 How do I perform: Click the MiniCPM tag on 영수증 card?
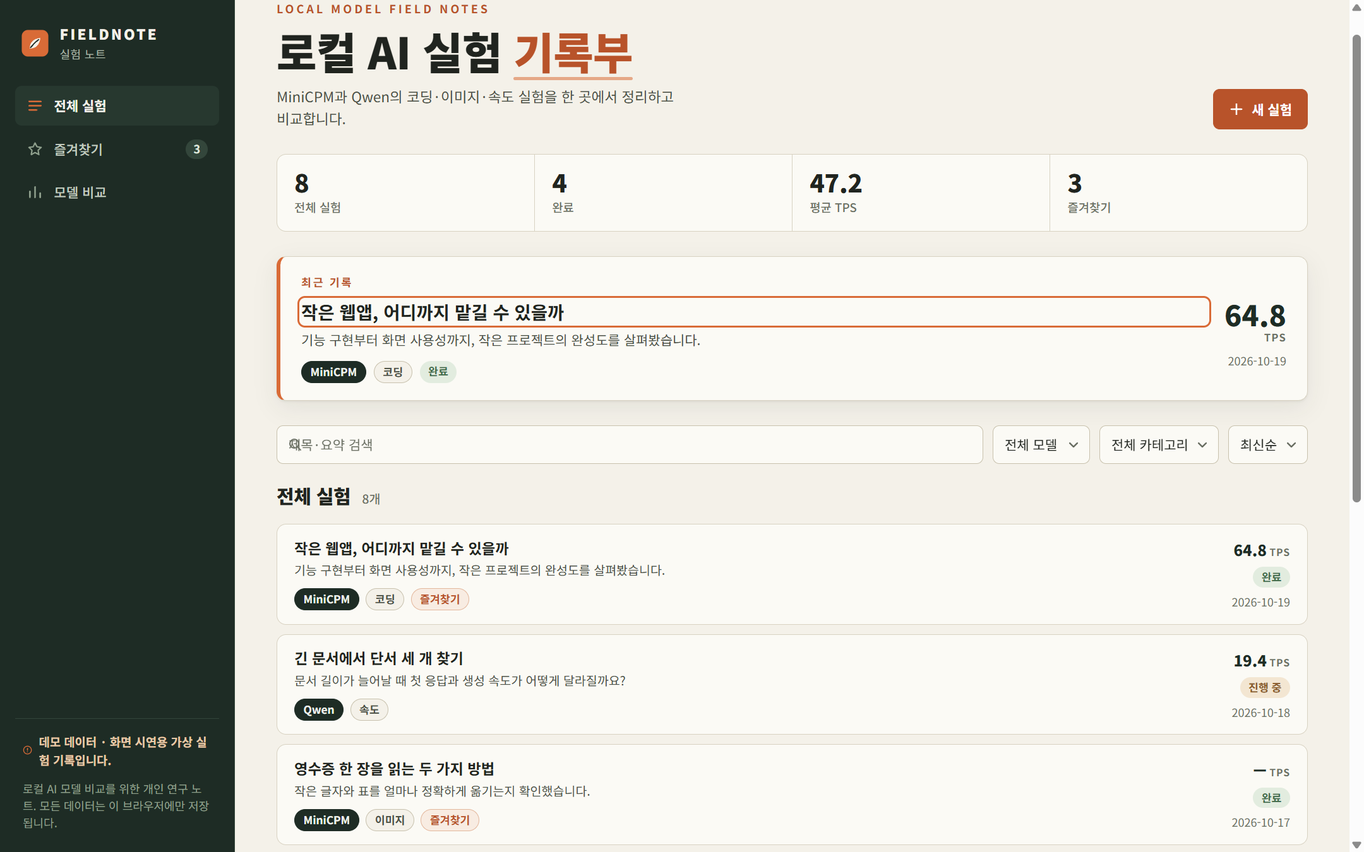point(326,820)
